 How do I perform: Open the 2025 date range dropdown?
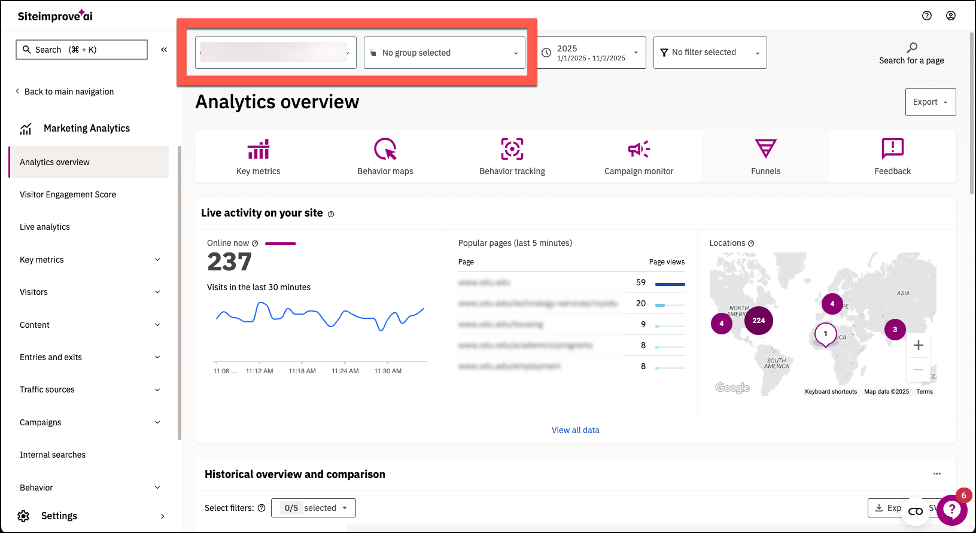(x=591, y=53)
